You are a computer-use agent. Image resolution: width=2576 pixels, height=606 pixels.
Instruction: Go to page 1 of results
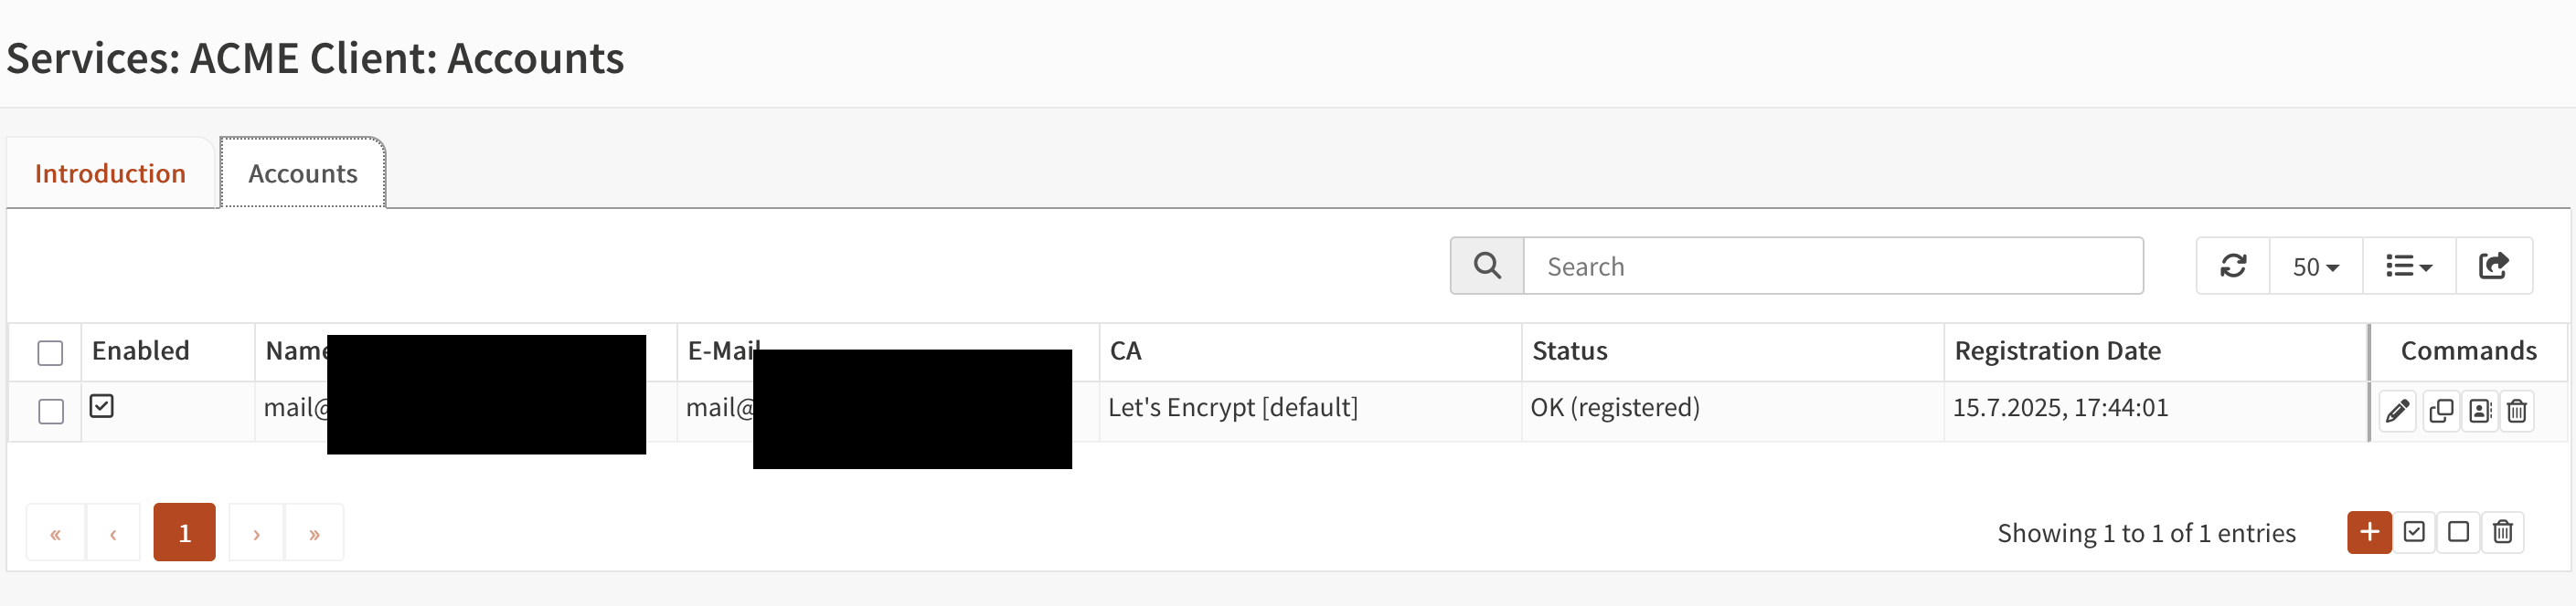coord(184,533)
